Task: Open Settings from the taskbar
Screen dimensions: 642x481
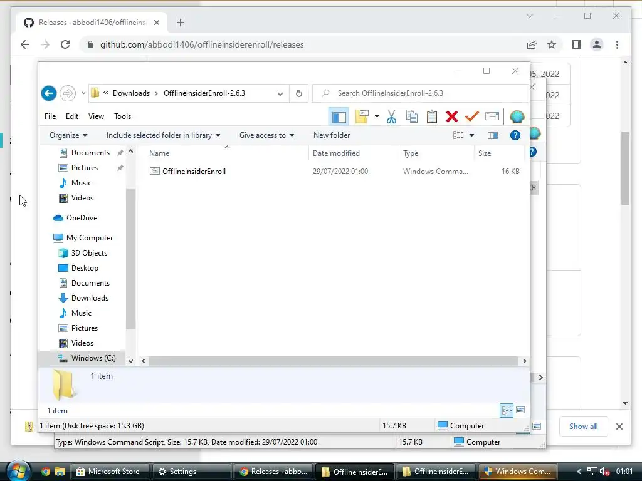Action: pyautogui.click(x=191, y=472)
